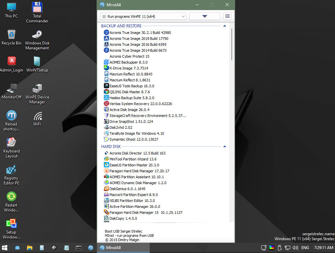Click the Reload shortcuts desktop icon
This screenshot has width=335, height=253.
11,121
